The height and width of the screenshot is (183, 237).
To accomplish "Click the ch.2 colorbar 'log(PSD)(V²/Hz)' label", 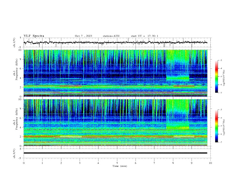I will [x=224, y=127].
